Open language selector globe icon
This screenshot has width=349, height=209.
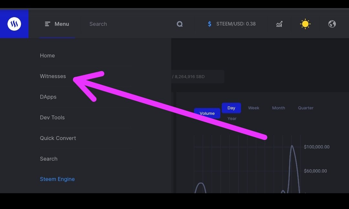point(332,24)
